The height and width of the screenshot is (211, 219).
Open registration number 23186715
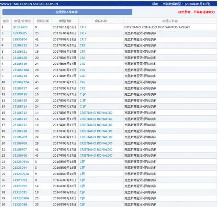(x=20, y=101)
